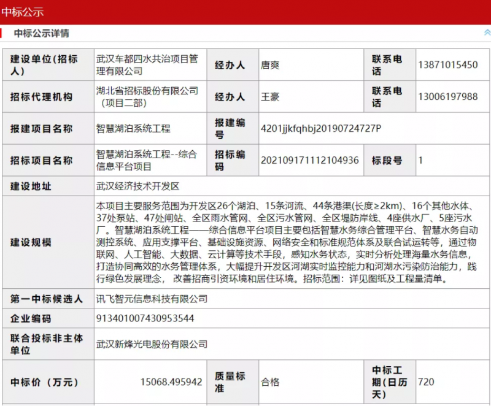Click the handler name 王豪

pyautogui.click(x=270, y=97)
